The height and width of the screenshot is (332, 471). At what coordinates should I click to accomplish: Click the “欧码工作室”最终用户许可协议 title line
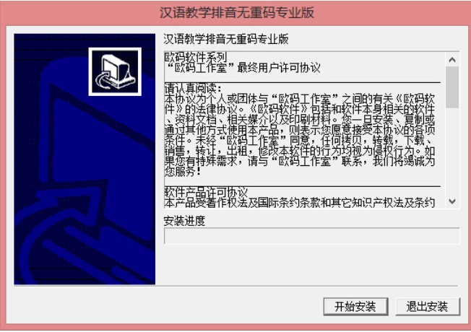(243, 68)
